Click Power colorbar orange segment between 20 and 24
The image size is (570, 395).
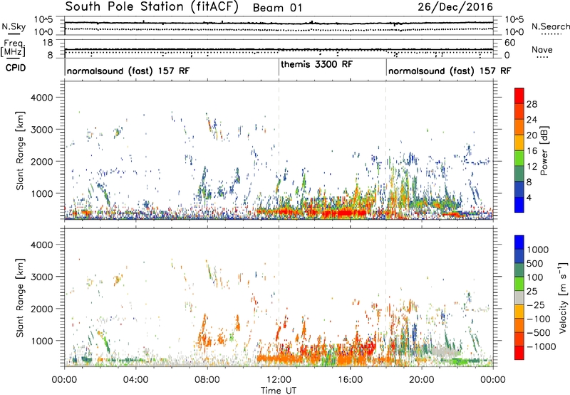click(519, 127)
